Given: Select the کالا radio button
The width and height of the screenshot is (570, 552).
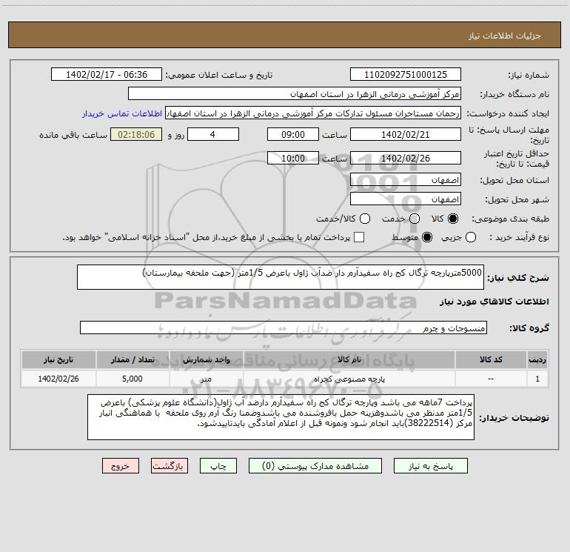Looking at the screenshot, I should point(453,219).
